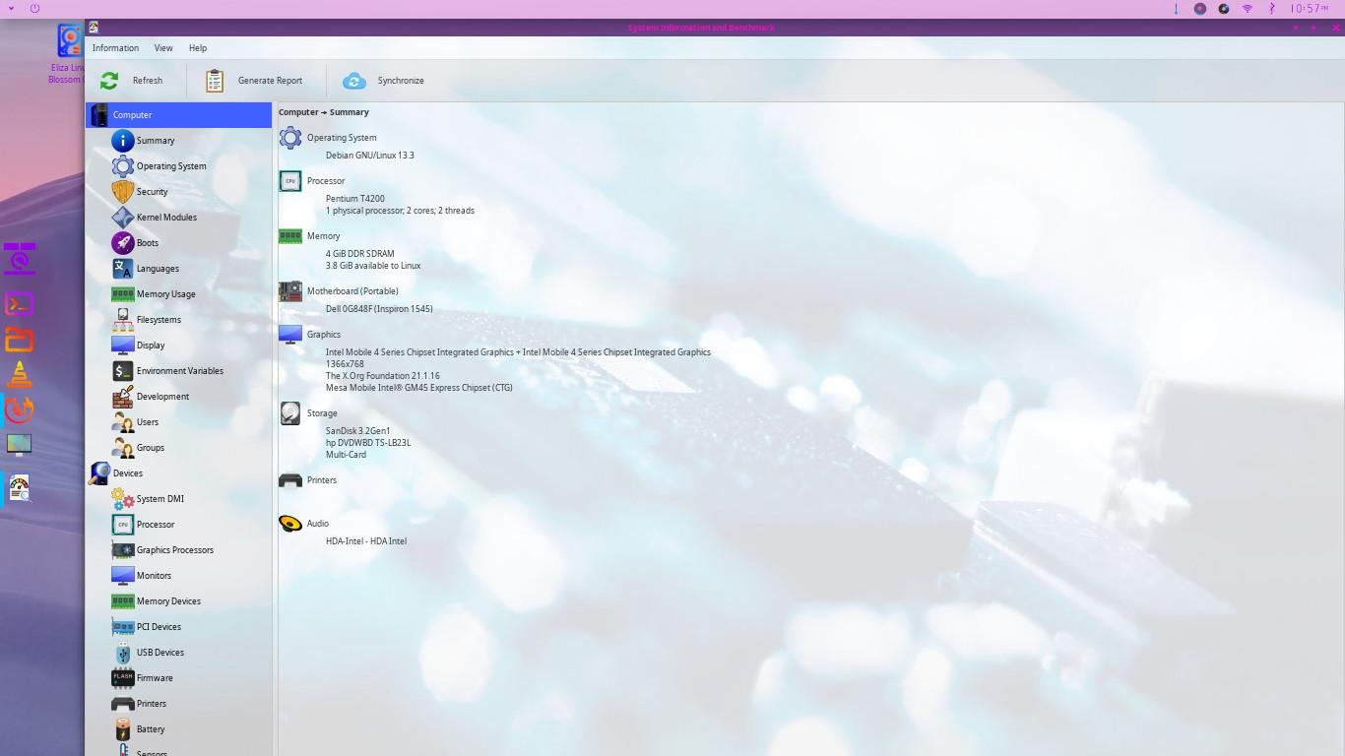The image size is (1345, 756).
Task: Click the "4 GiB DDR SDRAM" line
Action: 360,254
